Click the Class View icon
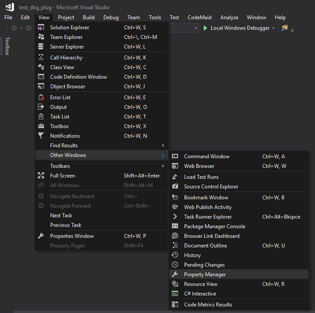Viewport: 315px width, 313px height. tap(41, 67)
